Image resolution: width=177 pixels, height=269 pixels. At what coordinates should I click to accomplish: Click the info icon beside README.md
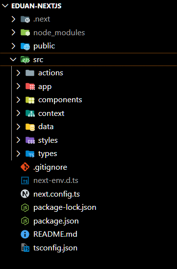pyautogui.click(x=25, y=234)
